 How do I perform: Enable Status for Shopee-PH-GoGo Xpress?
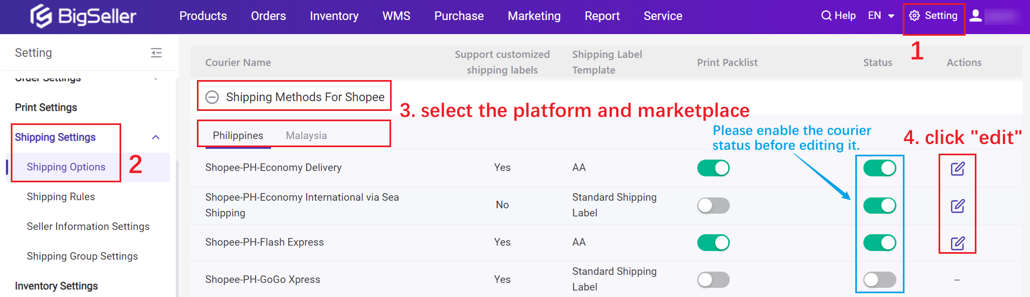tap(880, 280)
